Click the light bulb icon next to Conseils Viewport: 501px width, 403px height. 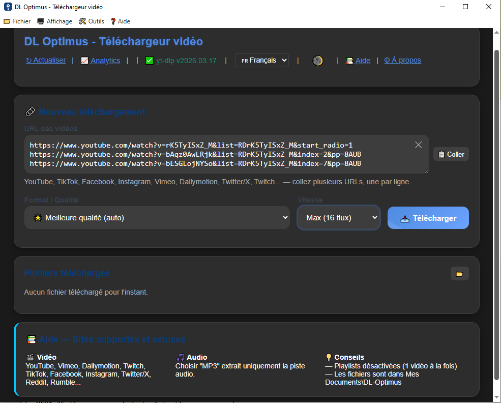tap(329, 357)
